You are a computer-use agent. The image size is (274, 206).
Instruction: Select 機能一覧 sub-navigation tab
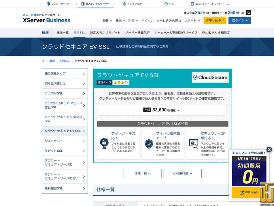coord(63,33)
